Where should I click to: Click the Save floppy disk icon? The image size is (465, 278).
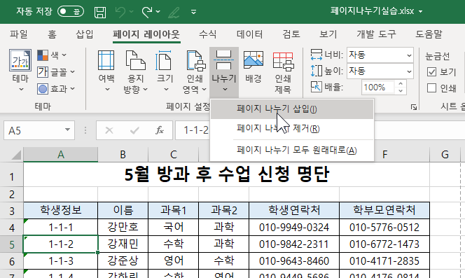[x=100, y=12]
